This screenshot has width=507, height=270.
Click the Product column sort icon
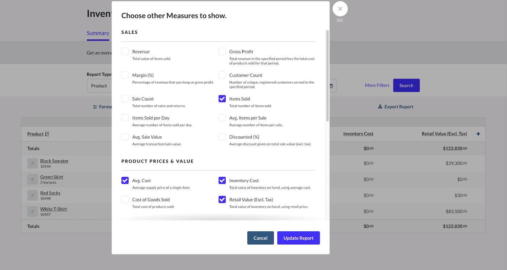(47, 134)
